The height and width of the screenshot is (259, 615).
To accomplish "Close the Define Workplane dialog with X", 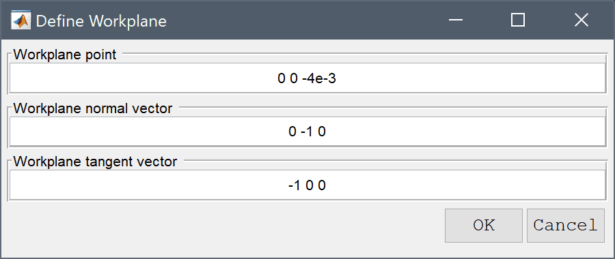I will point(581,20).
